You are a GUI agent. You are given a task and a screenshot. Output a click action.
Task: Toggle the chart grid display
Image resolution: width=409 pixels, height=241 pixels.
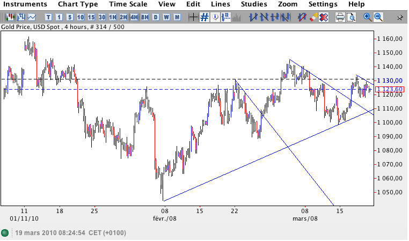tap(204, 17)
